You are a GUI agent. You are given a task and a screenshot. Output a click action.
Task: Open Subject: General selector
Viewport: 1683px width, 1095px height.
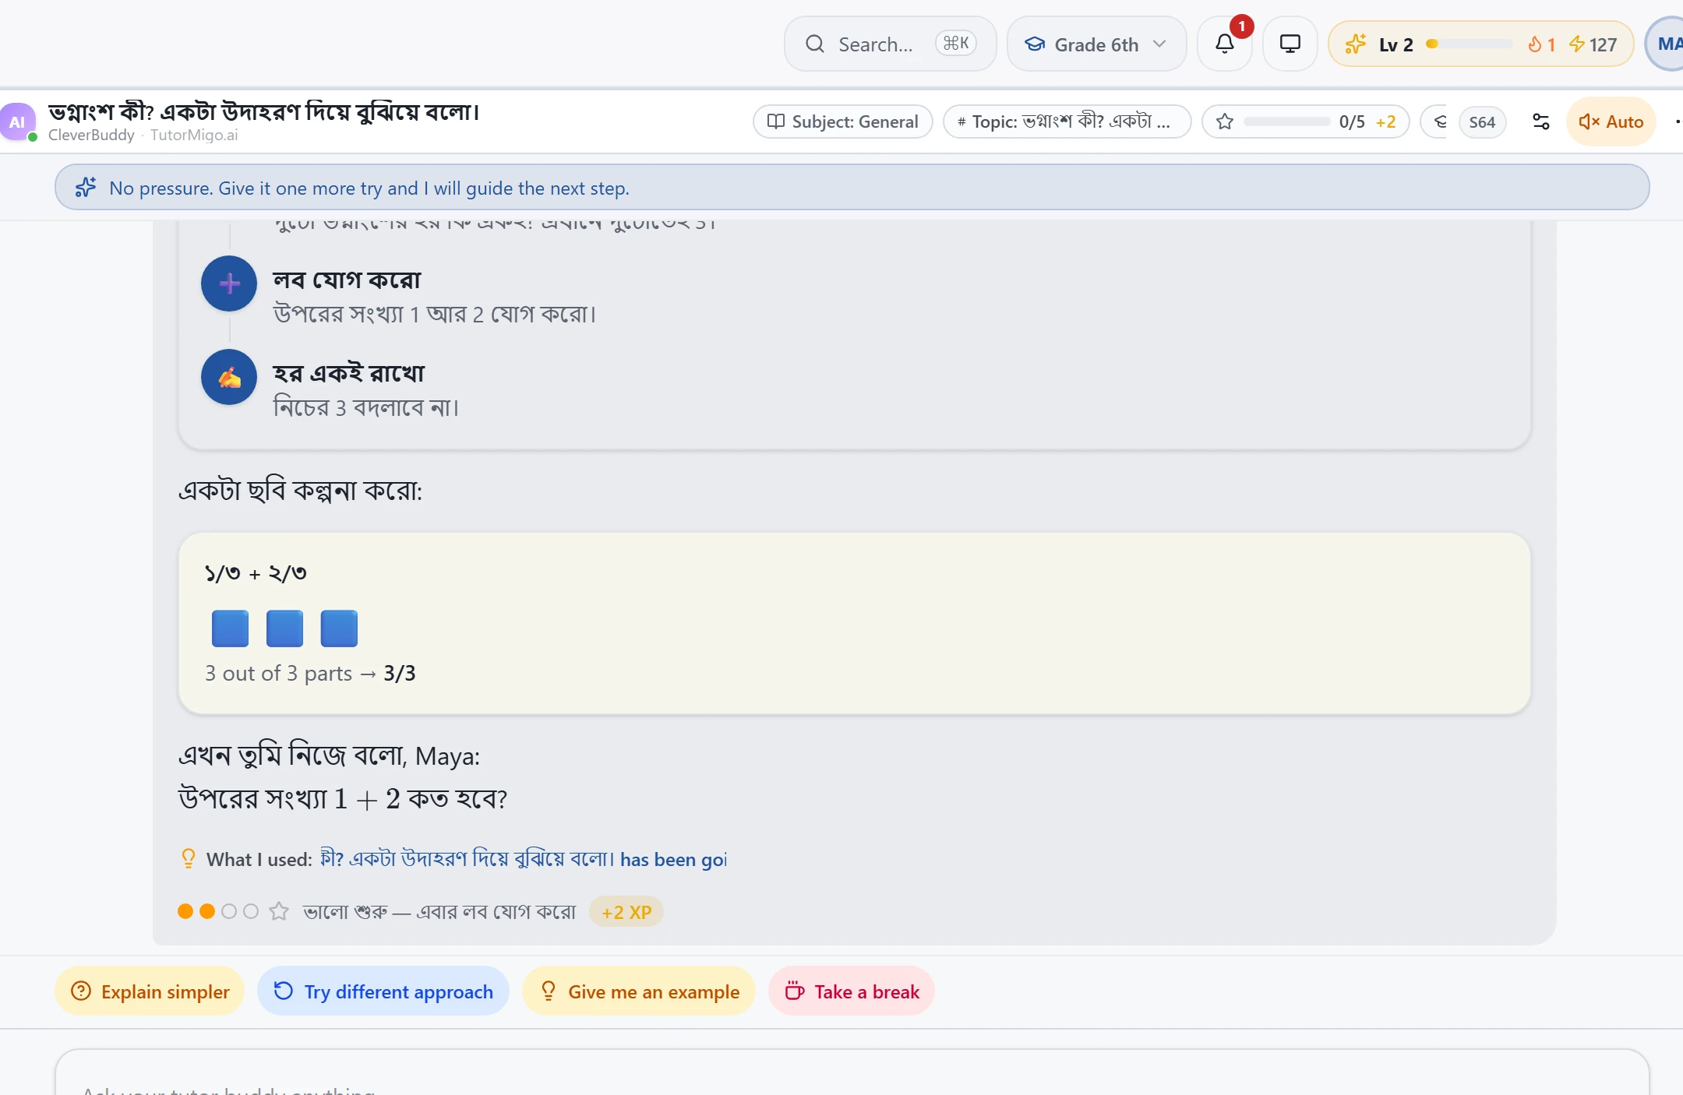coord(843,121)
